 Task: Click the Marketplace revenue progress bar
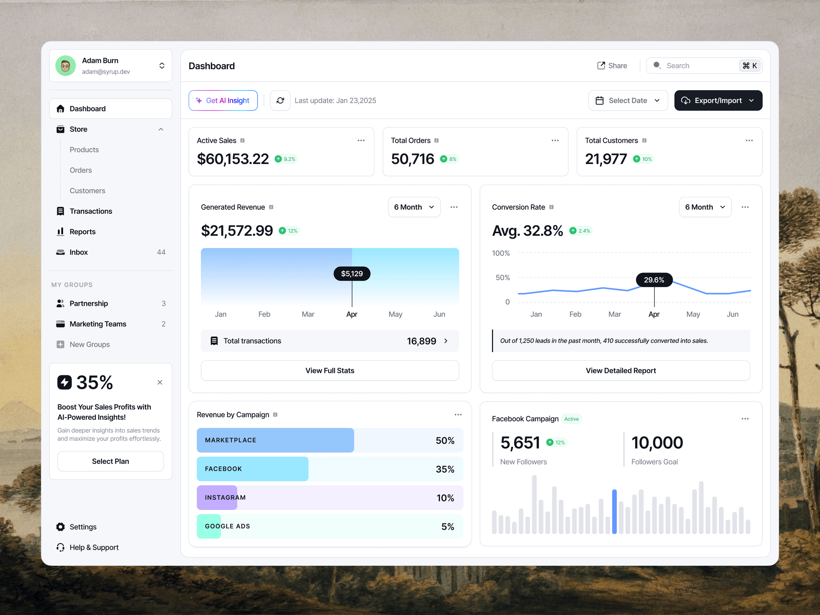(275, 440)
